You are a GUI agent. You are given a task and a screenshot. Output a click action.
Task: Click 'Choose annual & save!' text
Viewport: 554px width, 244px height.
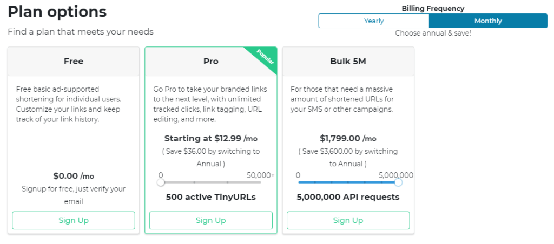click(x=433, y=33)
